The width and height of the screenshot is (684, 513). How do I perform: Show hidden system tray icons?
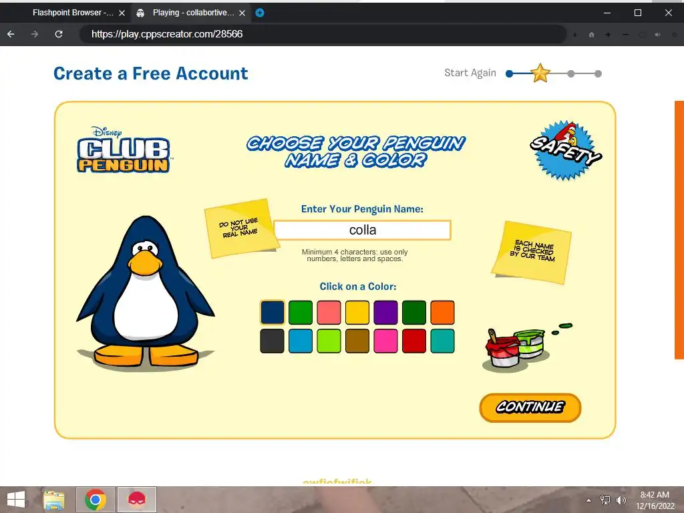pyautogui.click(x=589, y=500)
